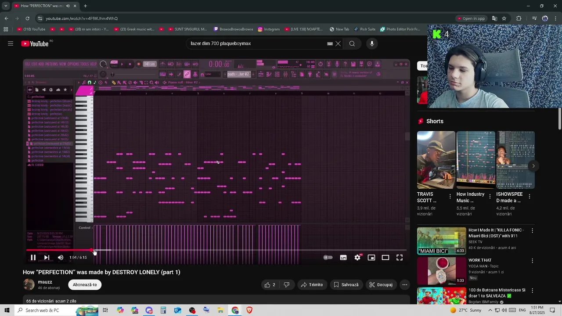Open Pixlr Suite bookmark
This screenshot has width=562, height=316.
[x=364, y=29]
